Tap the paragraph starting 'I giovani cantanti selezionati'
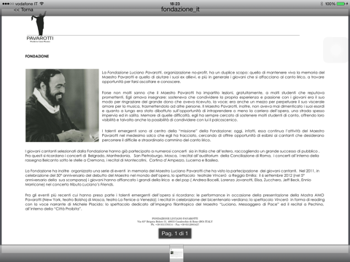The image size is (350, 262). 172,156
